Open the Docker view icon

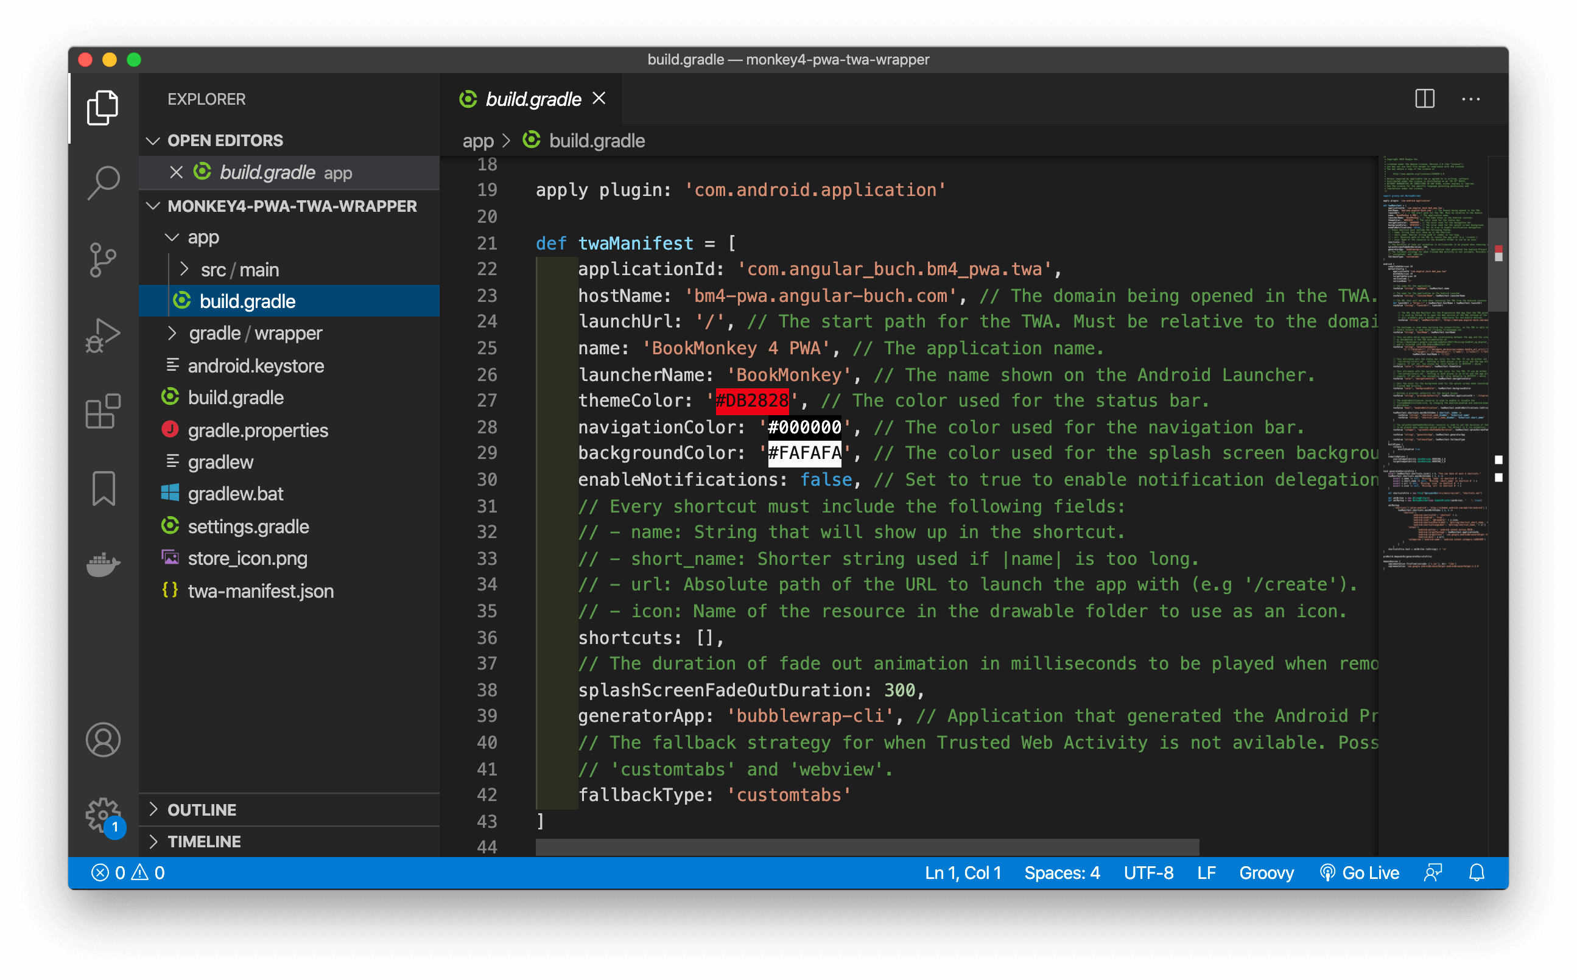coord(102,564)
